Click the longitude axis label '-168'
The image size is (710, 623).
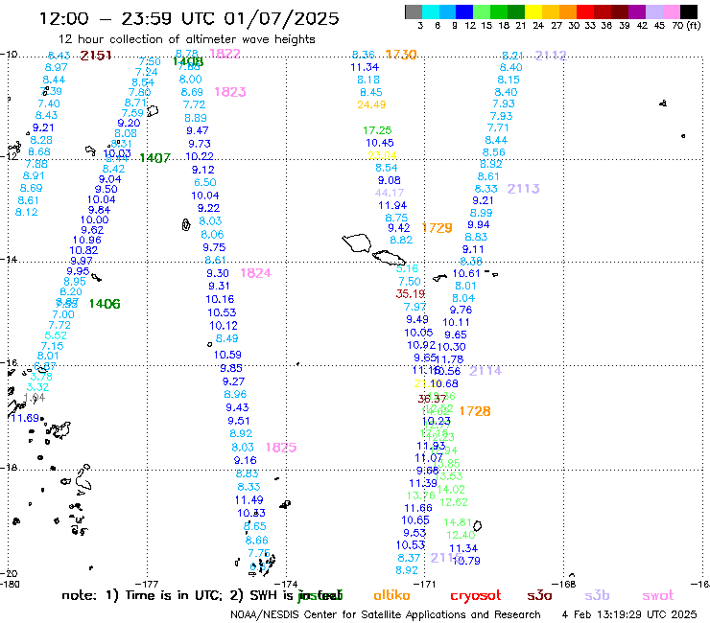point(565,584)
